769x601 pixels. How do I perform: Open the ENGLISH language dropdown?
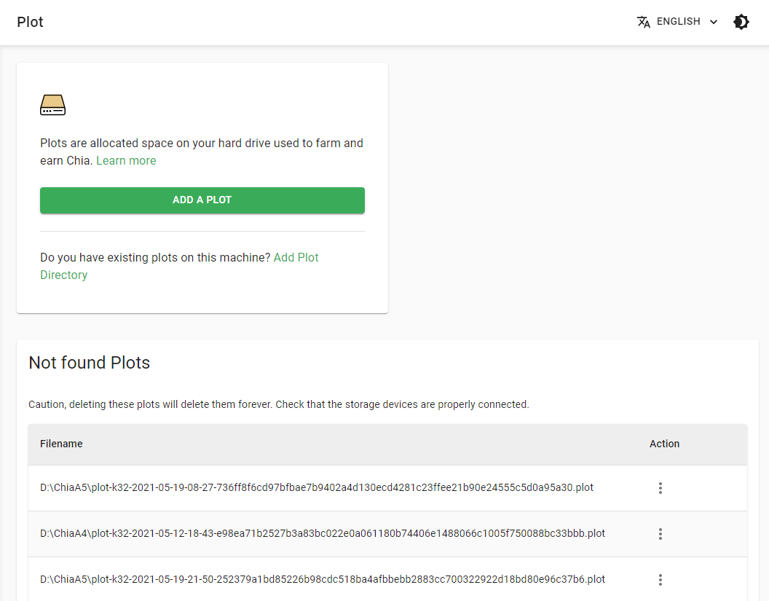tap(678, 22)
